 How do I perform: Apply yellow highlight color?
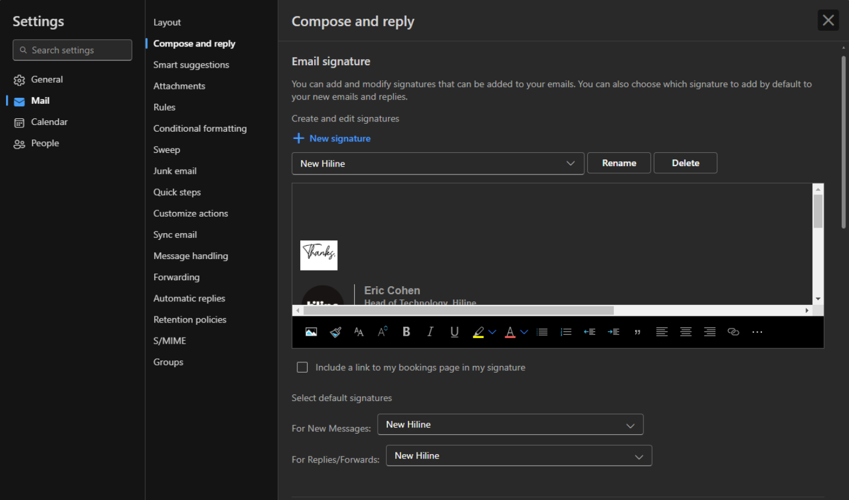pos(478,332)
